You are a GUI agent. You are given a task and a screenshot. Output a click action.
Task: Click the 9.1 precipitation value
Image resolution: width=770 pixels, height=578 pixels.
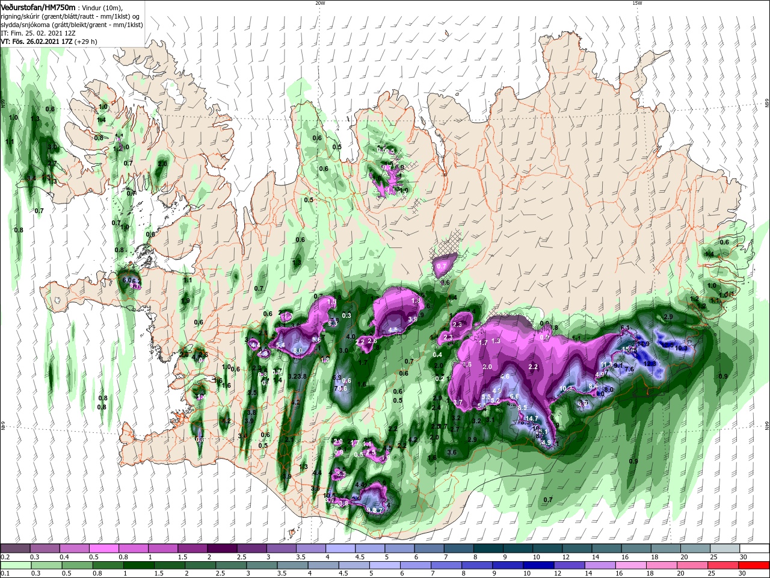click(x=618, y=365)
